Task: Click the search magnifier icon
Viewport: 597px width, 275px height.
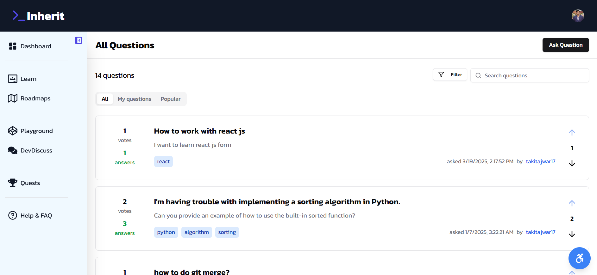Action: [478, 75]
